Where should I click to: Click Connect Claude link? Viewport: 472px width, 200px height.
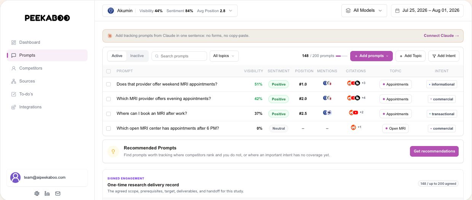[441, 36]
